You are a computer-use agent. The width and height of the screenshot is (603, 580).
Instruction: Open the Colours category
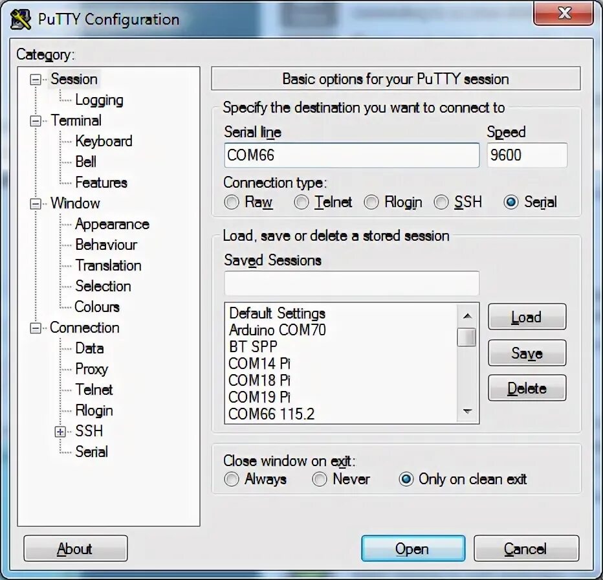pos(97,307)
